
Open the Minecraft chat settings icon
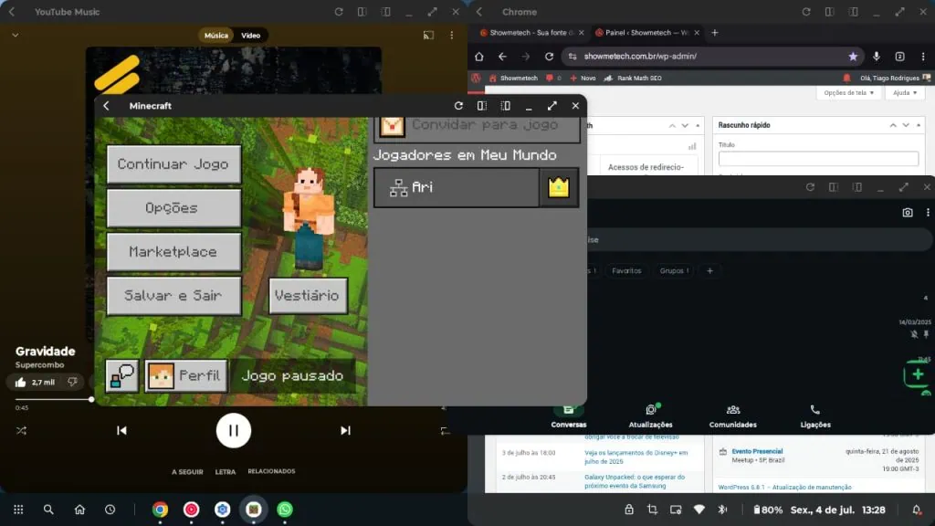click(121, 375)
